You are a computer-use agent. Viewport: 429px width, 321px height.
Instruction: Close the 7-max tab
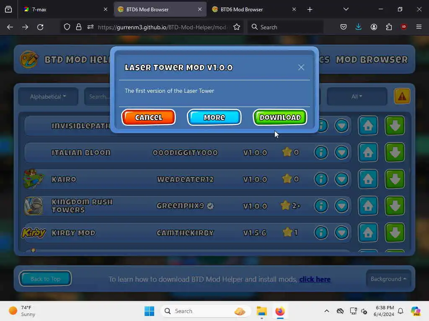pyautogui.click(x=106, y=9)
